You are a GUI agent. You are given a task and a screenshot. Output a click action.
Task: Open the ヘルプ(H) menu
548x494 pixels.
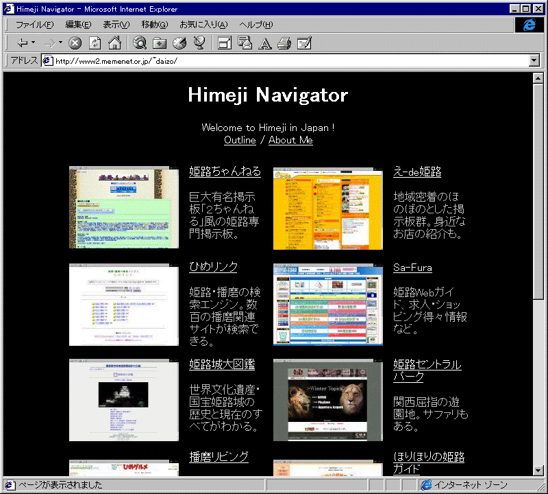tap(256, 25)
